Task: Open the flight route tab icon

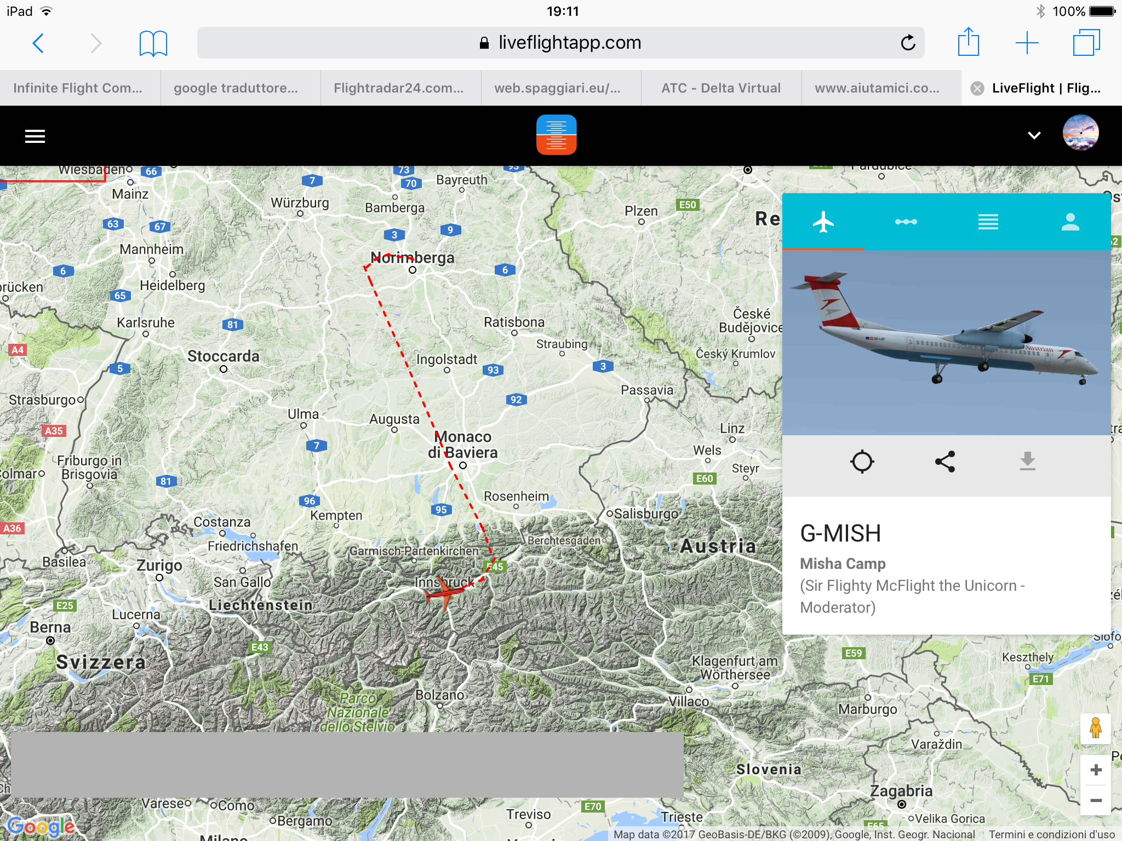Action: [x=906, y=222]
